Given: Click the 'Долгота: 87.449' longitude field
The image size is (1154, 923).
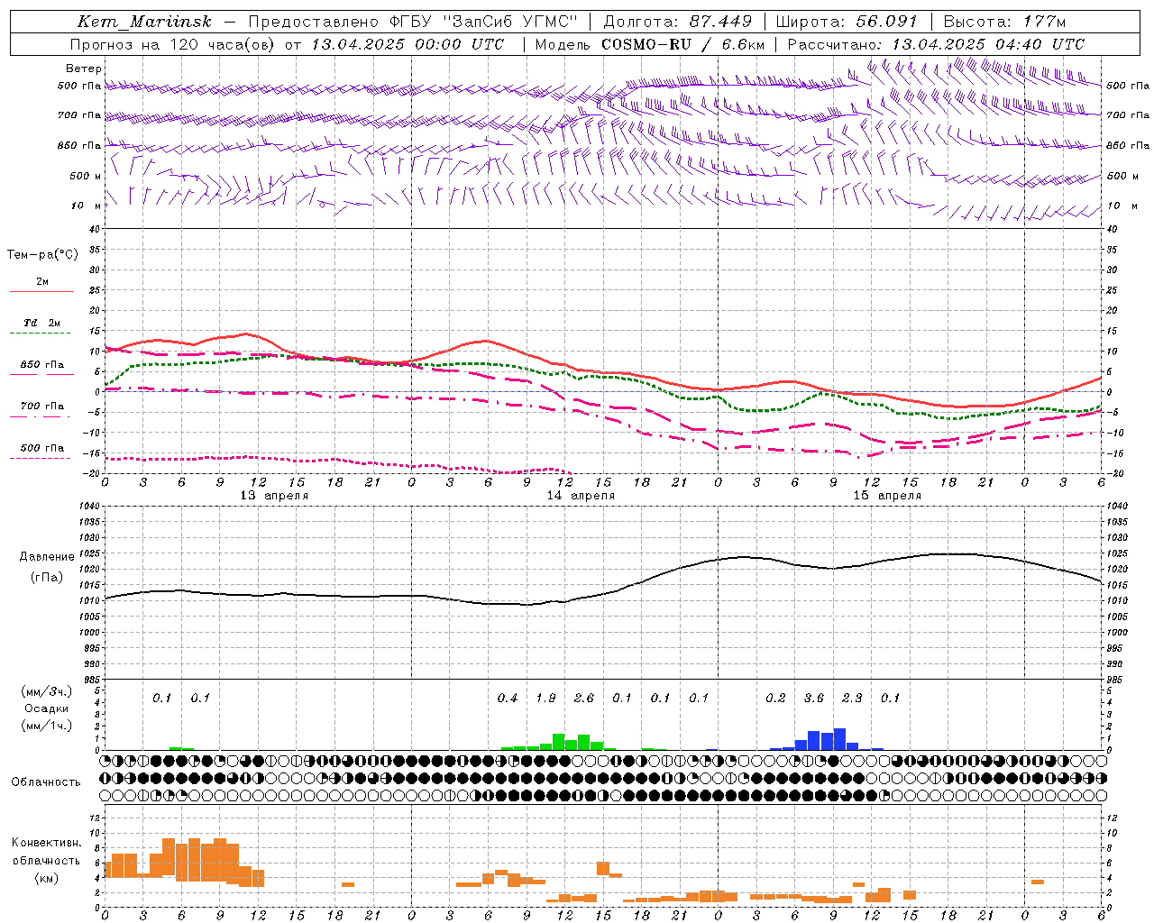Looking at the screenshot, I should coord(677,22).
